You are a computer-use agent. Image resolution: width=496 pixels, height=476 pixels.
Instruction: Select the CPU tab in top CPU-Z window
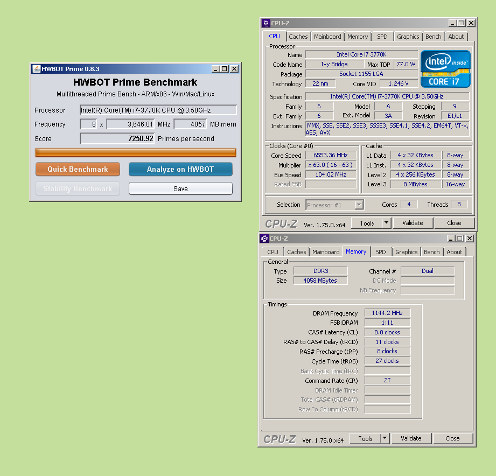pos(274,36)
